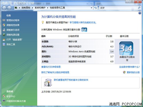Click the 4.3 memory subscore

[112, 47]
